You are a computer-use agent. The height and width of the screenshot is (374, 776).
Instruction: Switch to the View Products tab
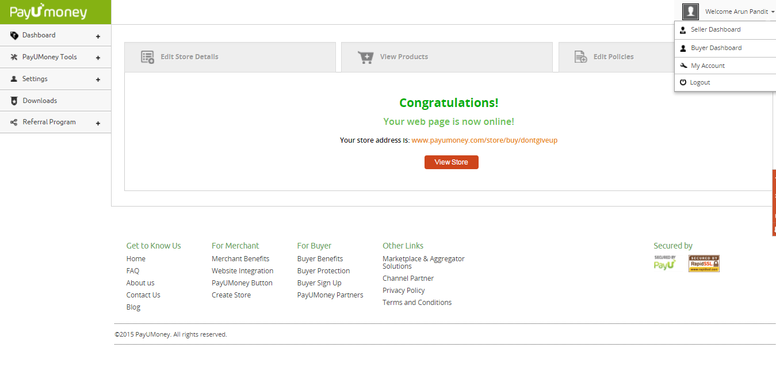point(447,57)
